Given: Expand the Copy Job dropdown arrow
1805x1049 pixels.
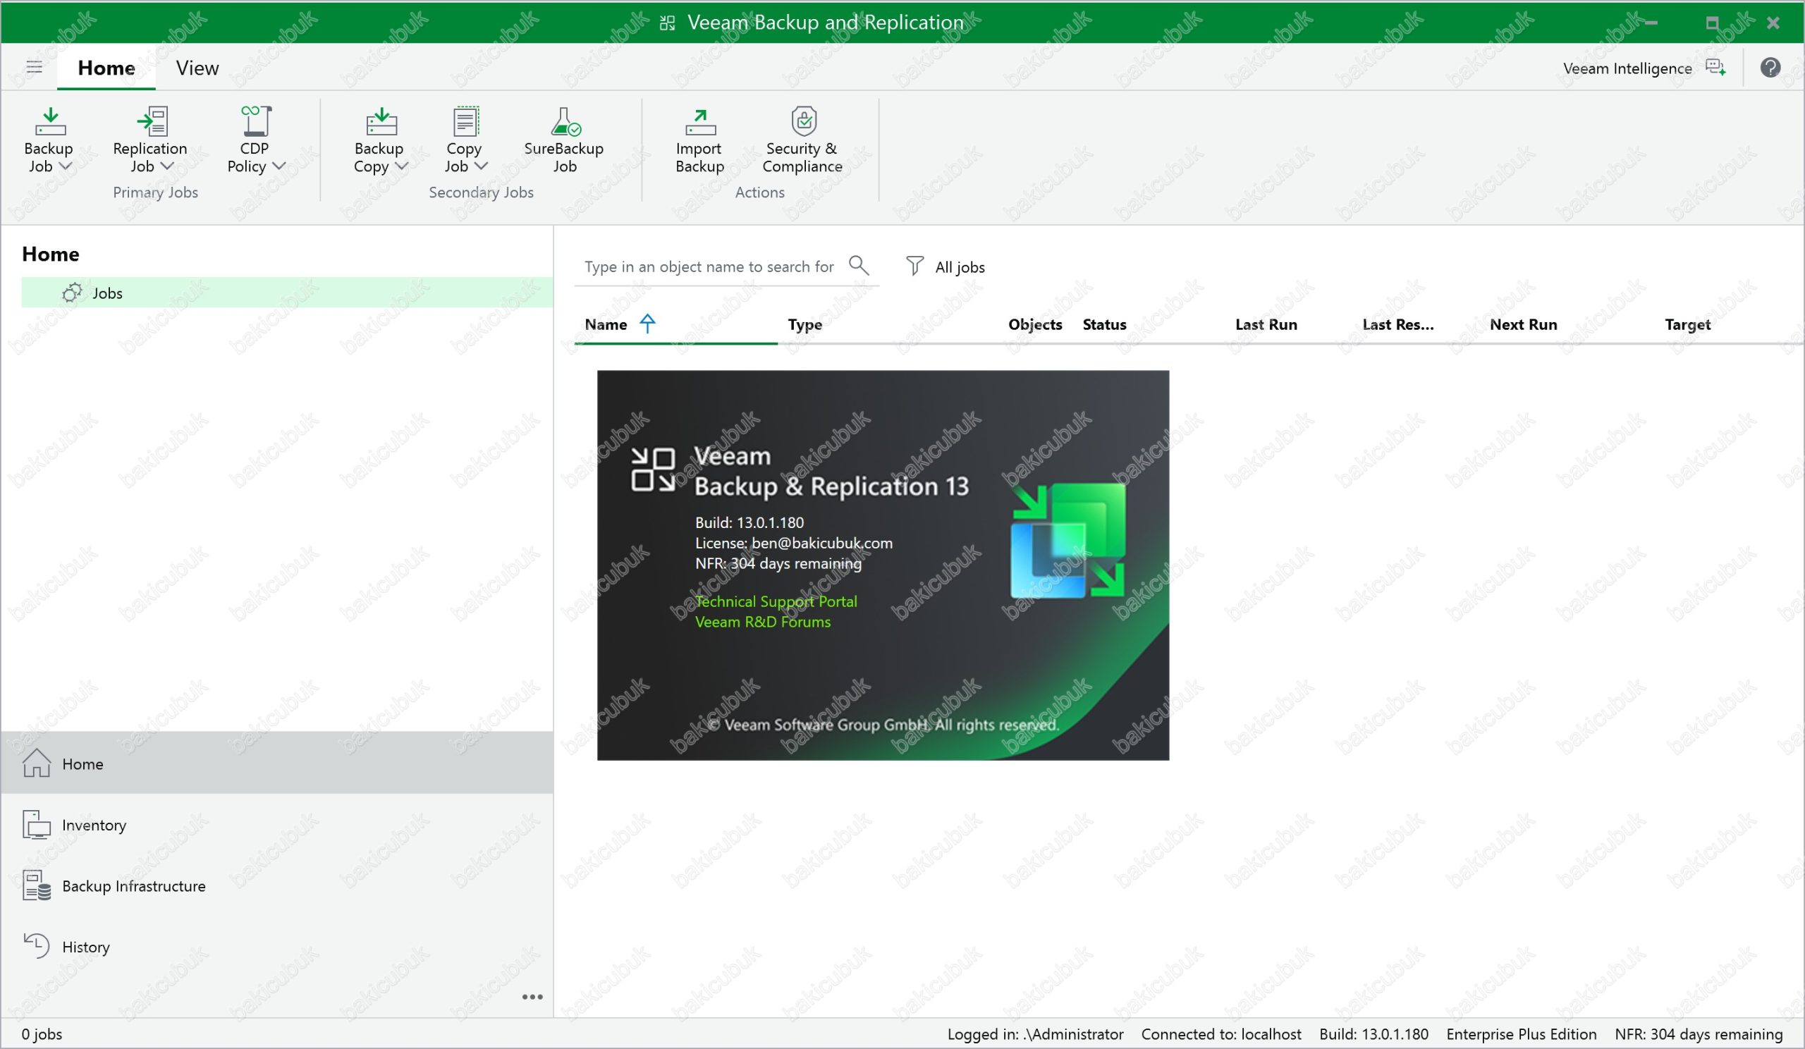Looking at the screenshot, I should tap(482, 166).
